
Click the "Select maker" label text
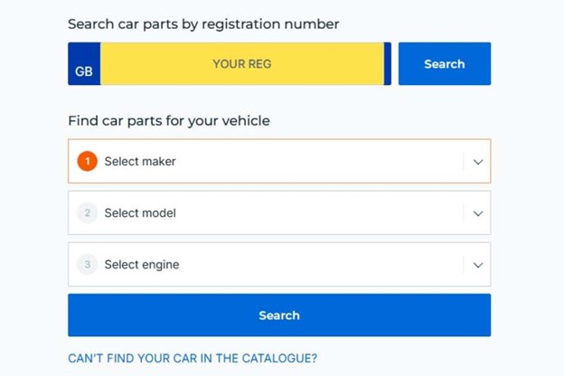140,162
